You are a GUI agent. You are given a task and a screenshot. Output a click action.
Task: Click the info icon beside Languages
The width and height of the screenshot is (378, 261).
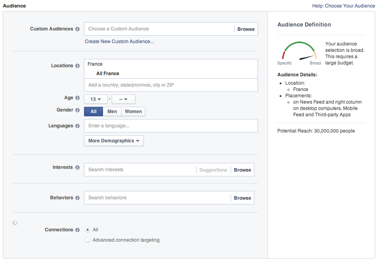tap(77, 126)
